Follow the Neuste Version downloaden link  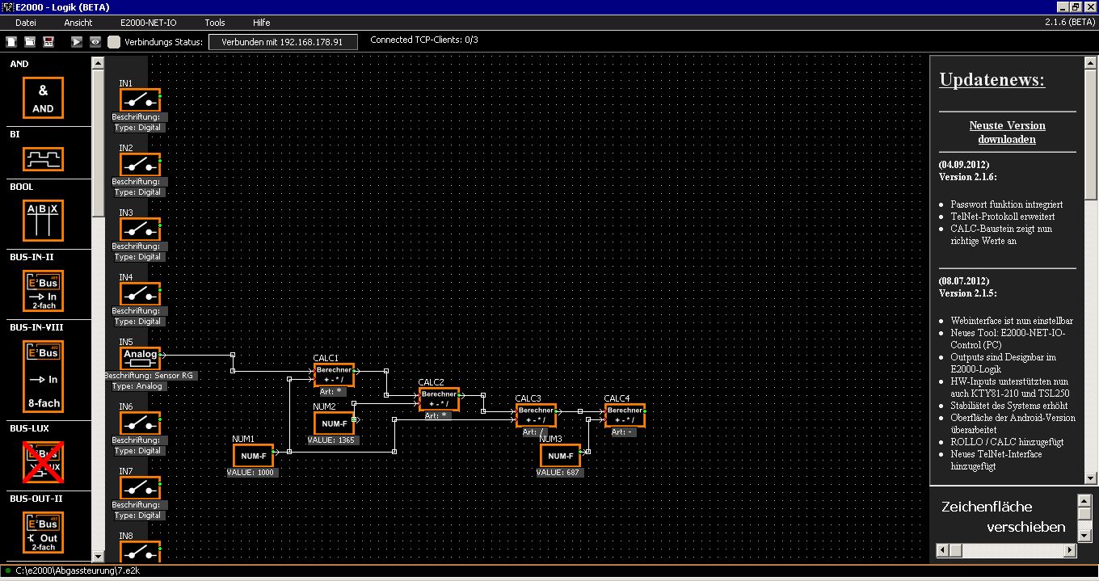coord(1007,133)
